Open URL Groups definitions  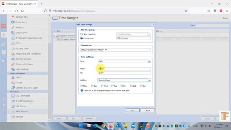[21, 106]
